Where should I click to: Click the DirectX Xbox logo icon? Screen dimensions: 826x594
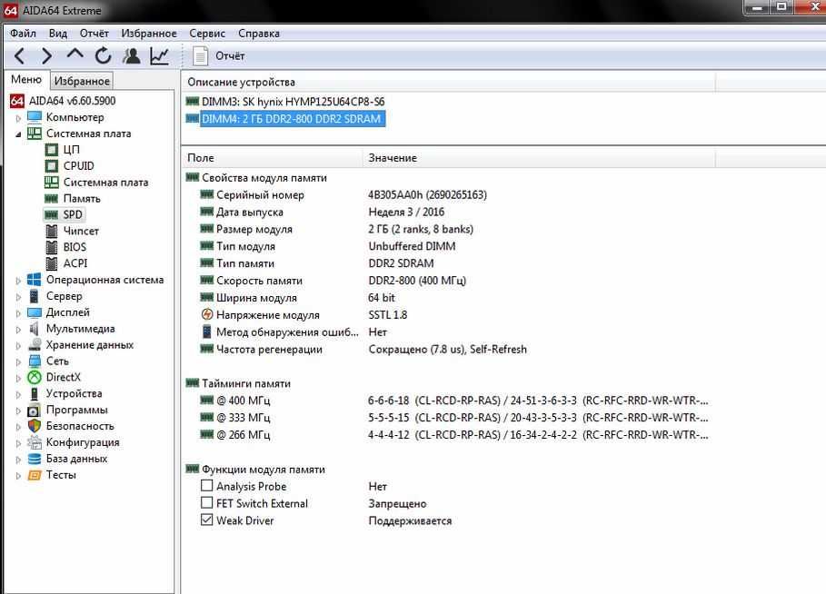(35, 378)
